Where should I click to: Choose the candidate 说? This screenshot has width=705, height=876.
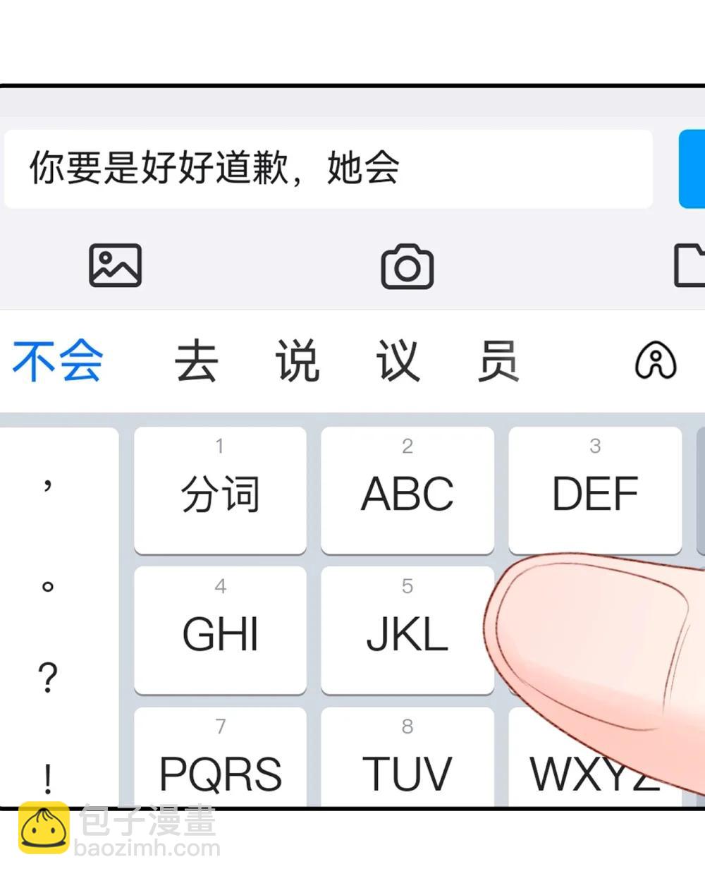[297, 360]
